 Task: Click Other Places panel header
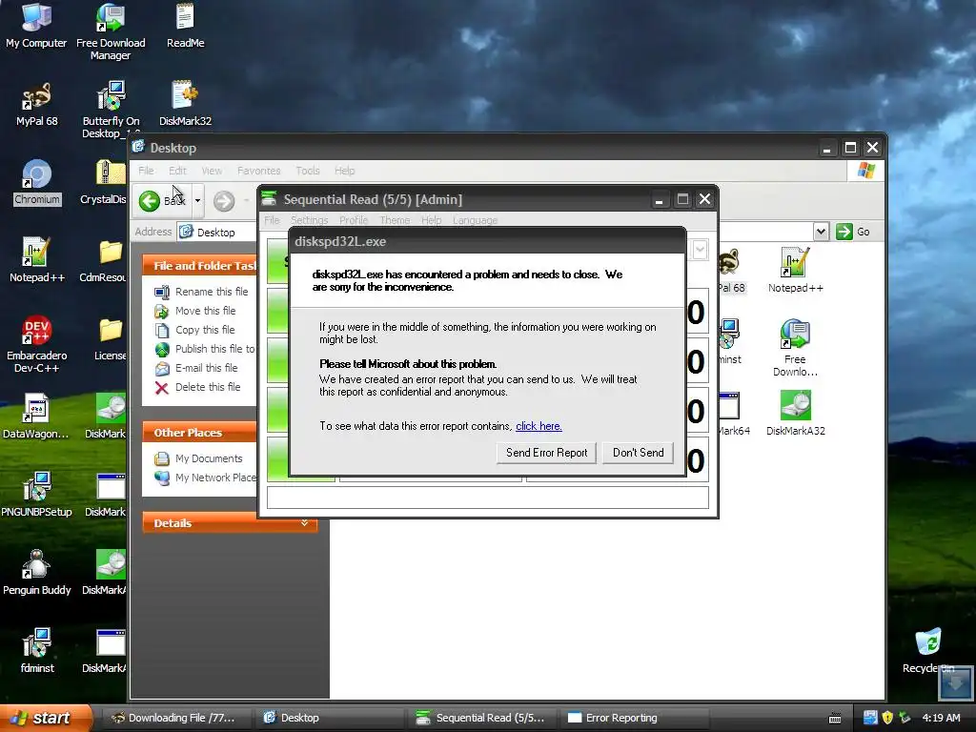pos(199,433)
